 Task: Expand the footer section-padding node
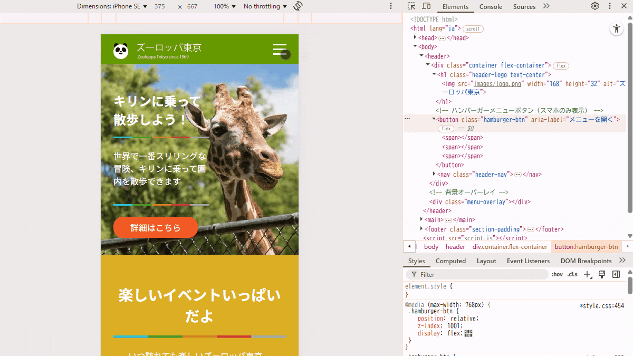(x=421, y=229)
